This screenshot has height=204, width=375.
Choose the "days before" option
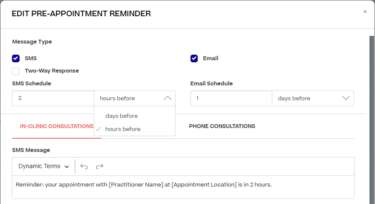121,116
